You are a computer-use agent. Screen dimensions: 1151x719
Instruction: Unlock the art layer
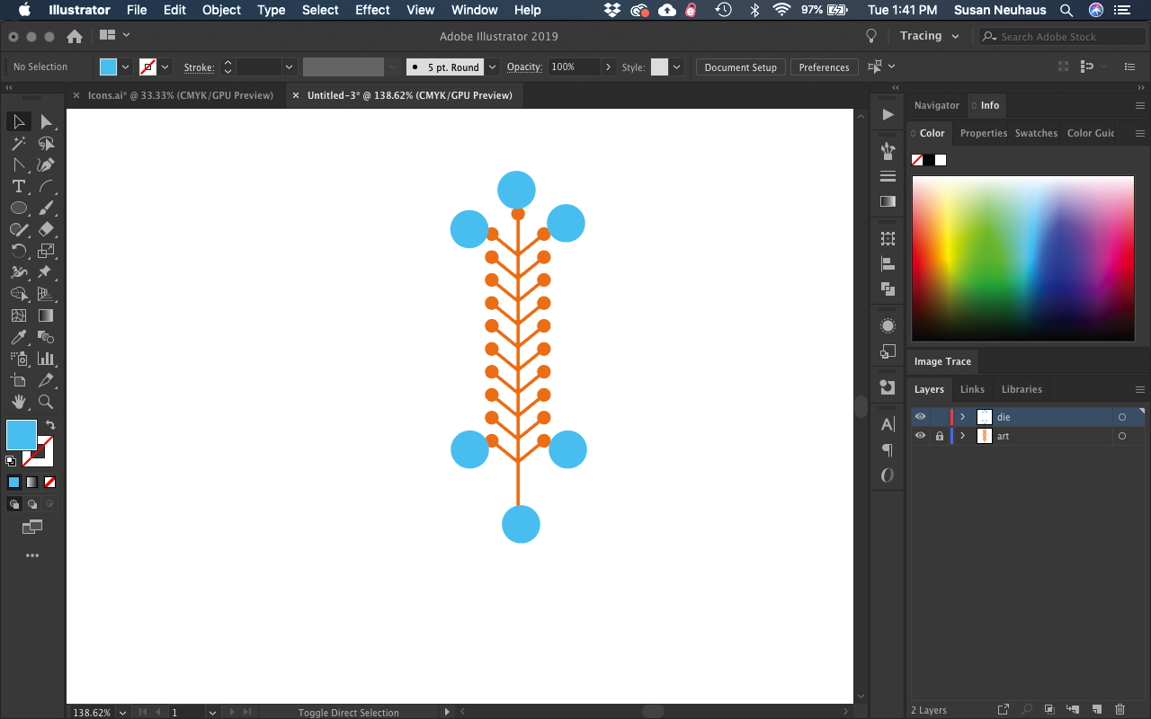pyautogui.click(x=940, y=436)
